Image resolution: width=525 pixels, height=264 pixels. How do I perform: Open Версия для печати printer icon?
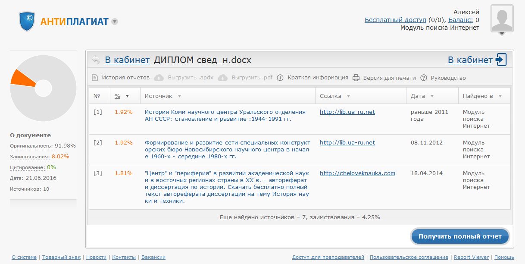(356, 78)
